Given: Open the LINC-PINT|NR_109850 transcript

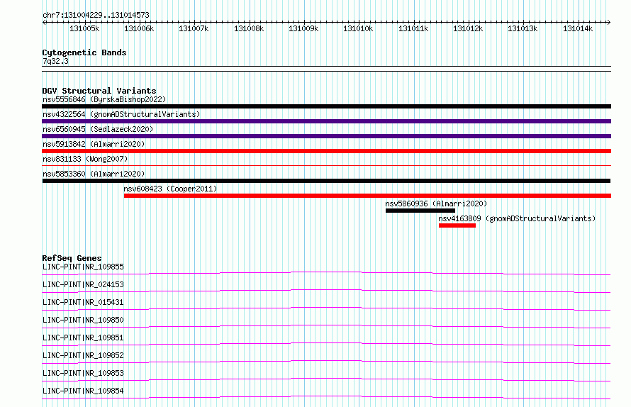Looking at the screenshot, I should coord(83,320).
